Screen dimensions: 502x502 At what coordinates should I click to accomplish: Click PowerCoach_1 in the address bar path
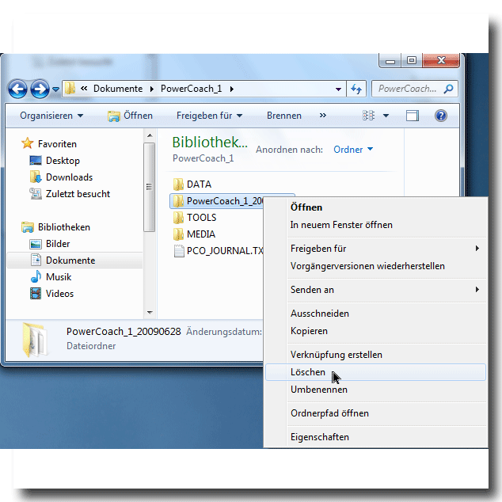coord(191,89)
